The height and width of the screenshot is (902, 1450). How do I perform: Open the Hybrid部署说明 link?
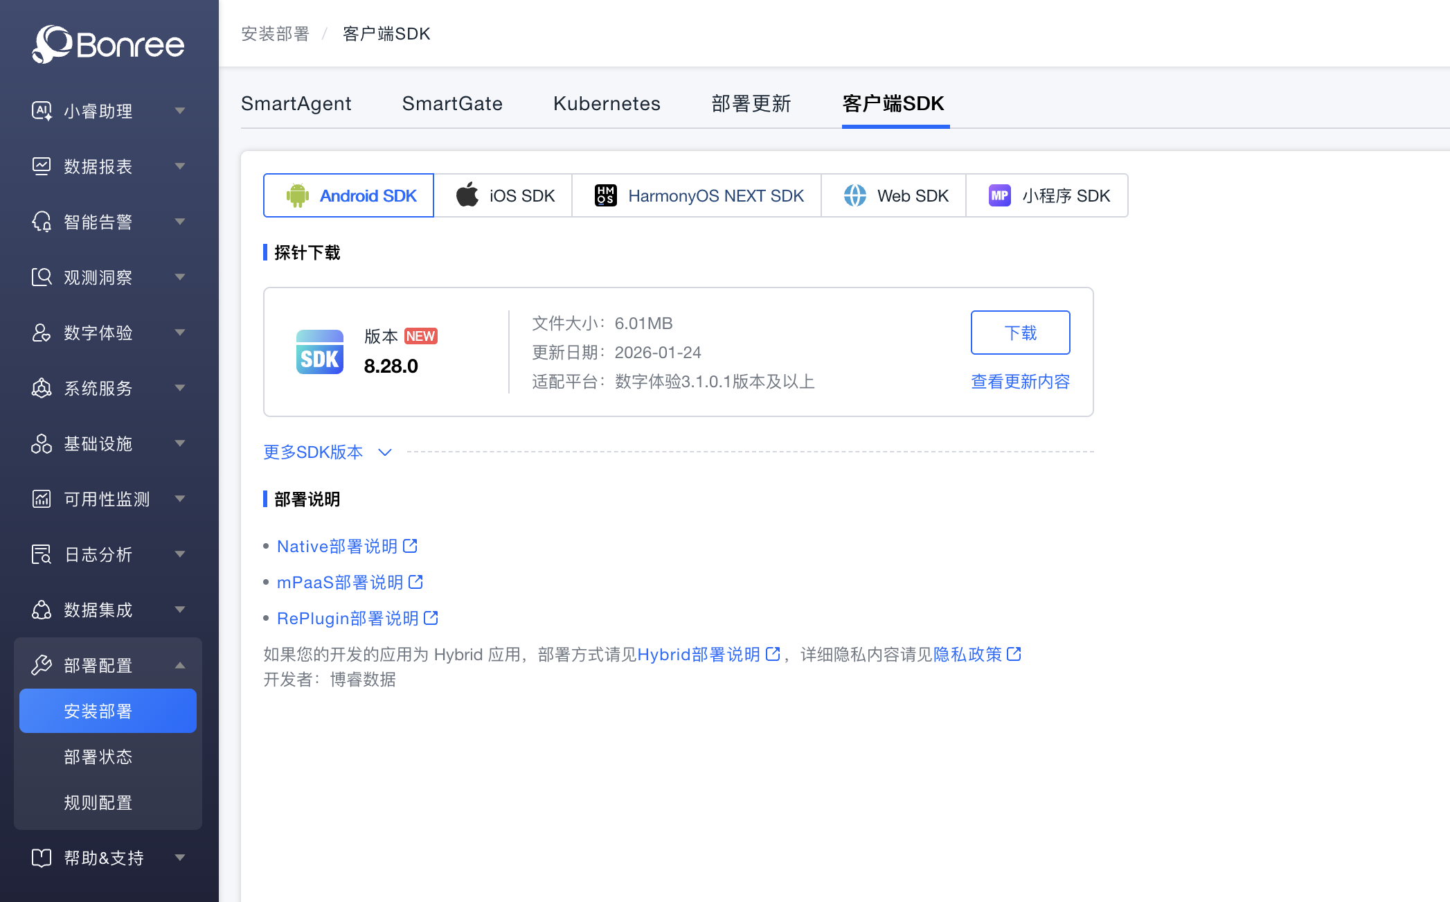pyautogui.click(x=699, y=655)
